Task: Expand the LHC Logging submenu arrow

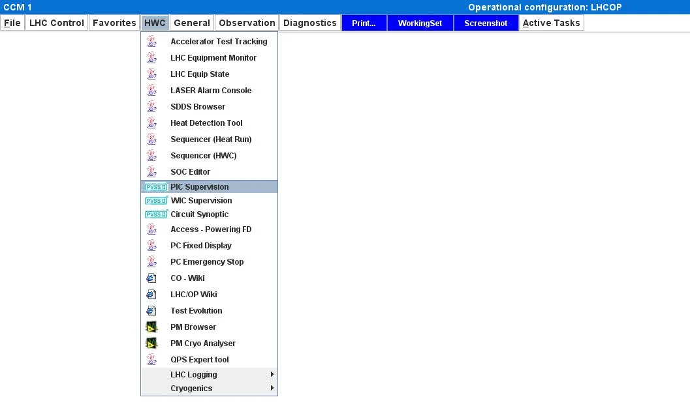Action: click(272, 375)
